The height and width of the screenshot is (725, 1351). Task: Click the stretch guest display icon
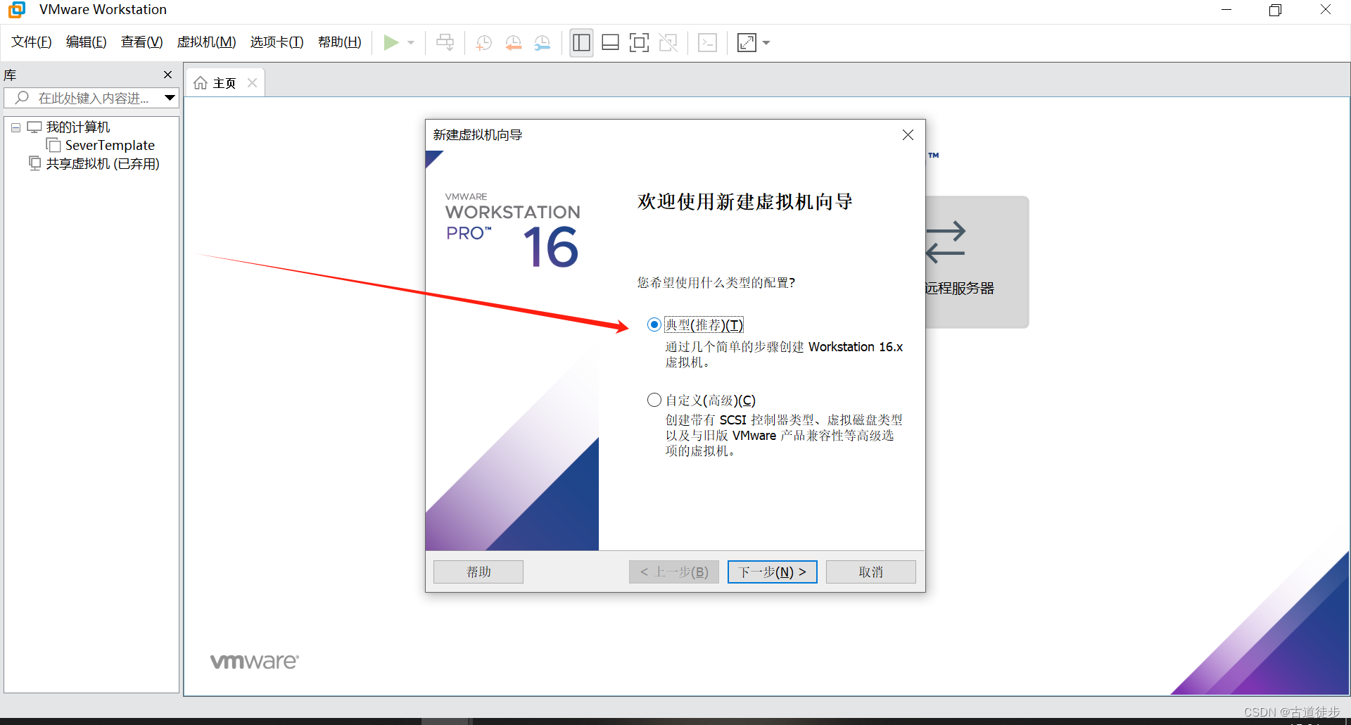pyautogui.click(x=747, y=43)
